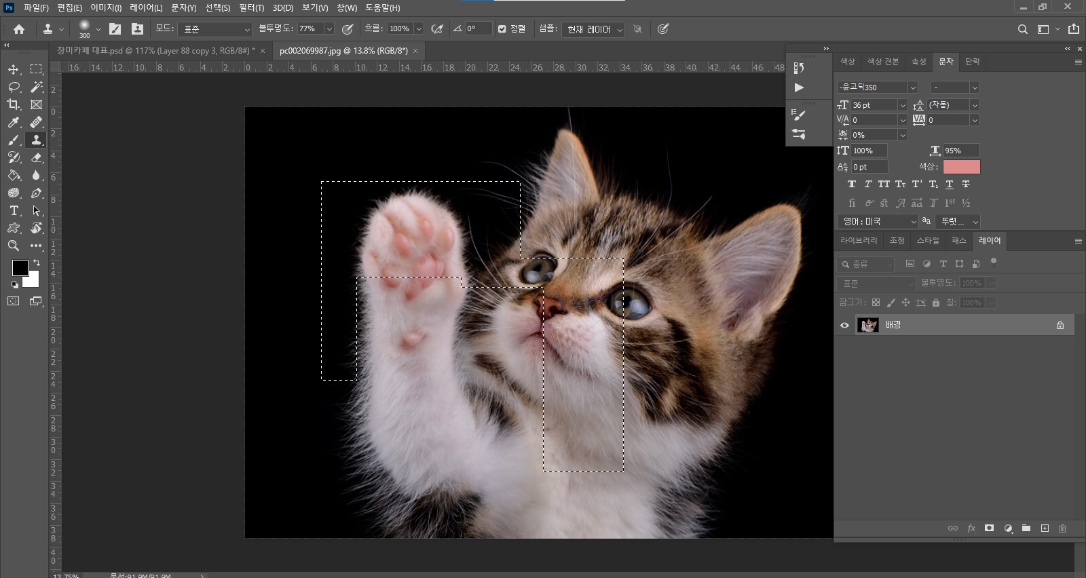Open the 모드 blend mode dropdown
The width and height of the screenshot is (1086, 578).
click(x=214, y=29)
